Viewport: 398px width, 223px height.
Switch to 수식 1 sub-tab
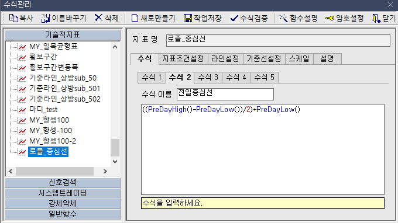(x=152, y=78)
